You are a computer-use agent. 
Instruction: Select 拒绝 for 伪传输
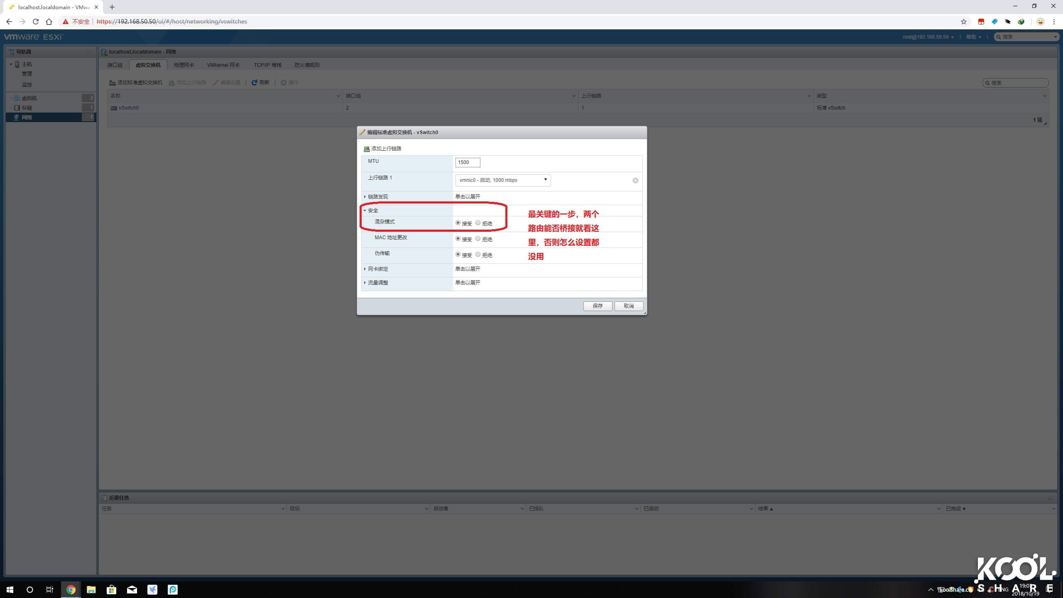pos(478,255)
